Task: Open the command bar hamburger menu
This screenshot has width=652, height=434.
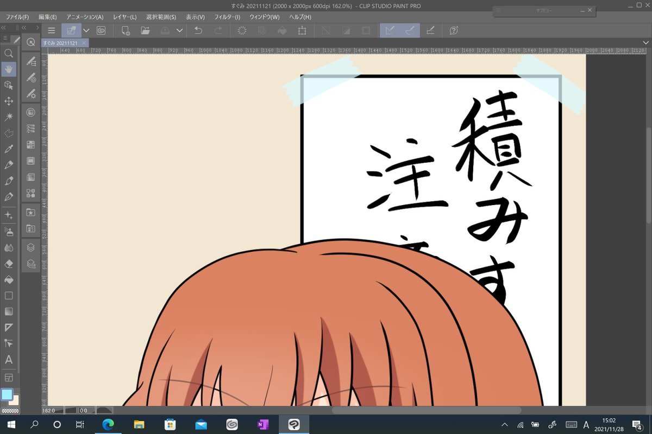Action: pyautogui.click(x=52, y=31)
